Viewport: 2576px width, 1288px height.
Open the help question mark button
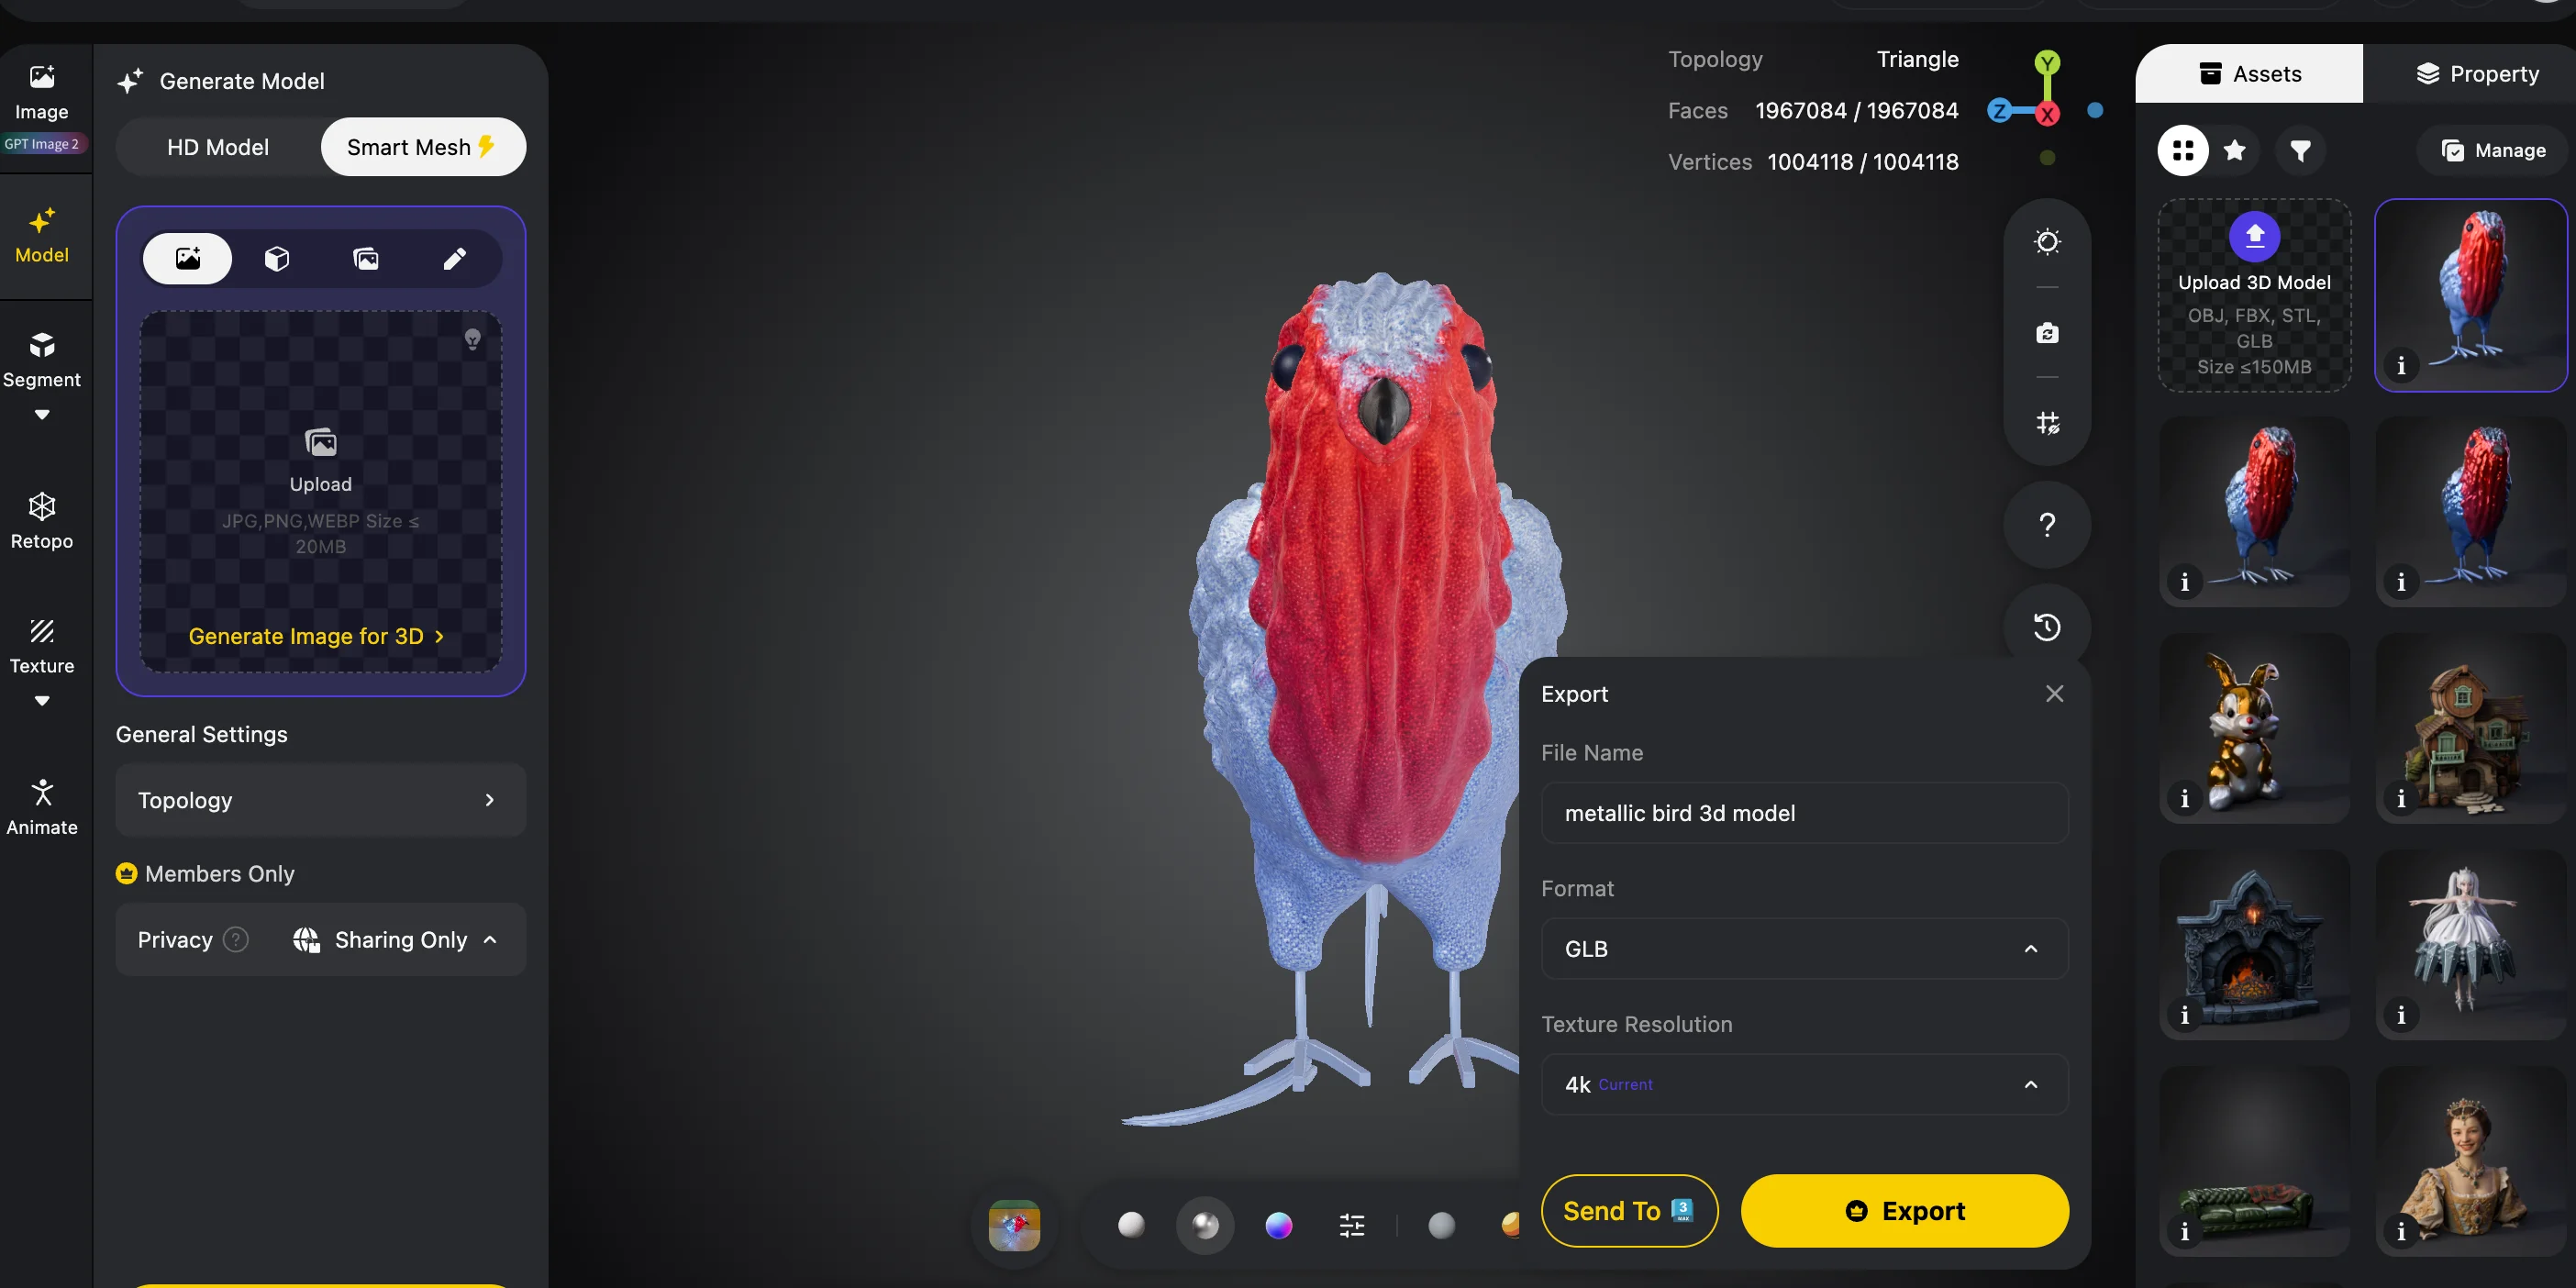click(2047, 525)
